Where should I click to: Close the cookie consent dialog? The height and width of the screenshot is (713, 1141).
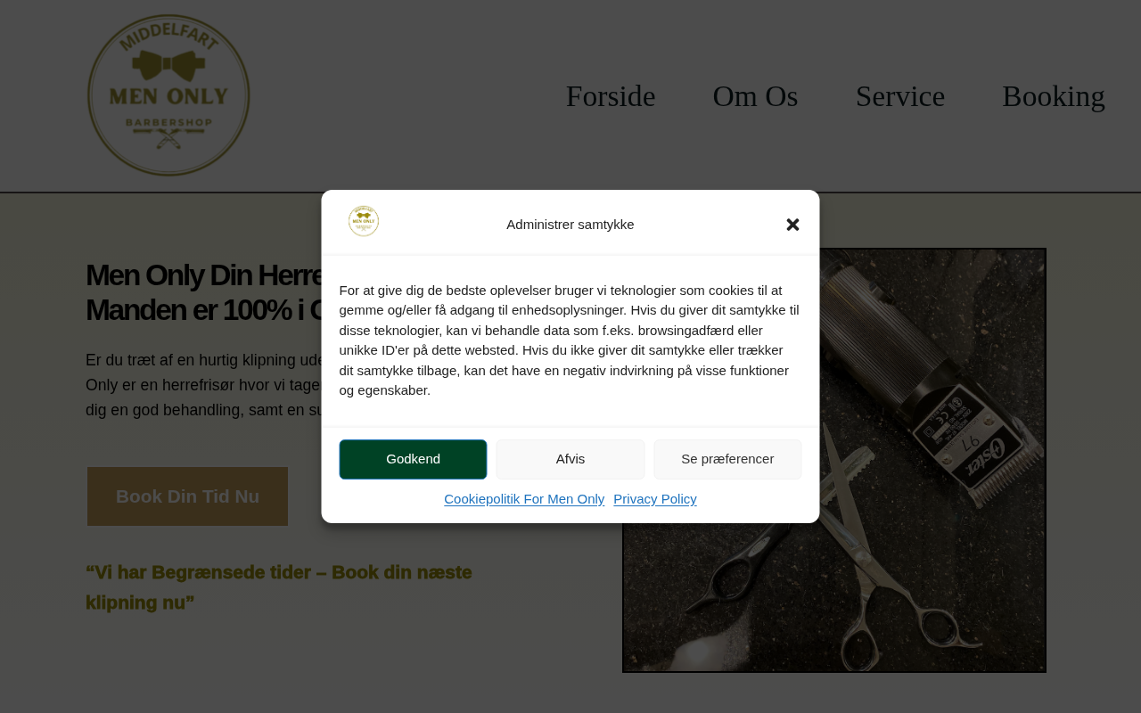[792, 225]
